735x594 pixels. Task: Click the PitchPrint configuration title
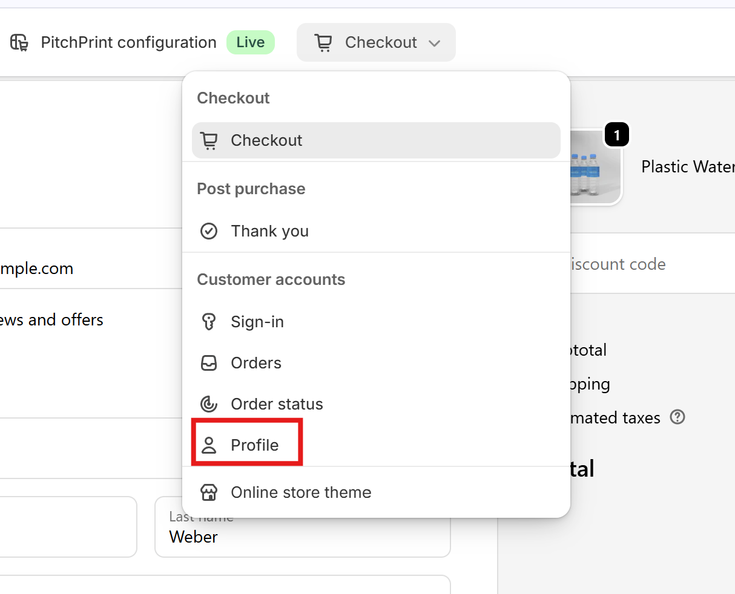pyautogui.click(x=128, y=42)
